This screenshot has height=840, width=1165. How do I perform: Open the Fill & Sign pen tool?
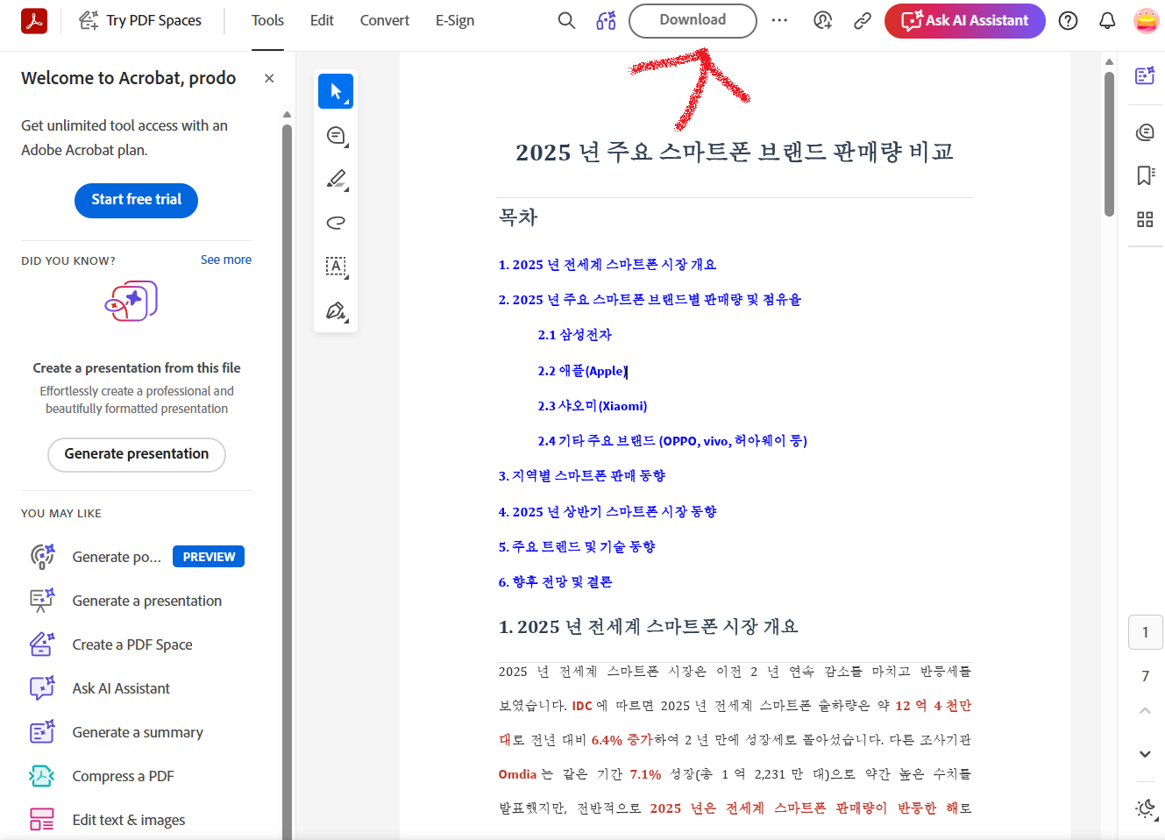click(x=336, y=310)
